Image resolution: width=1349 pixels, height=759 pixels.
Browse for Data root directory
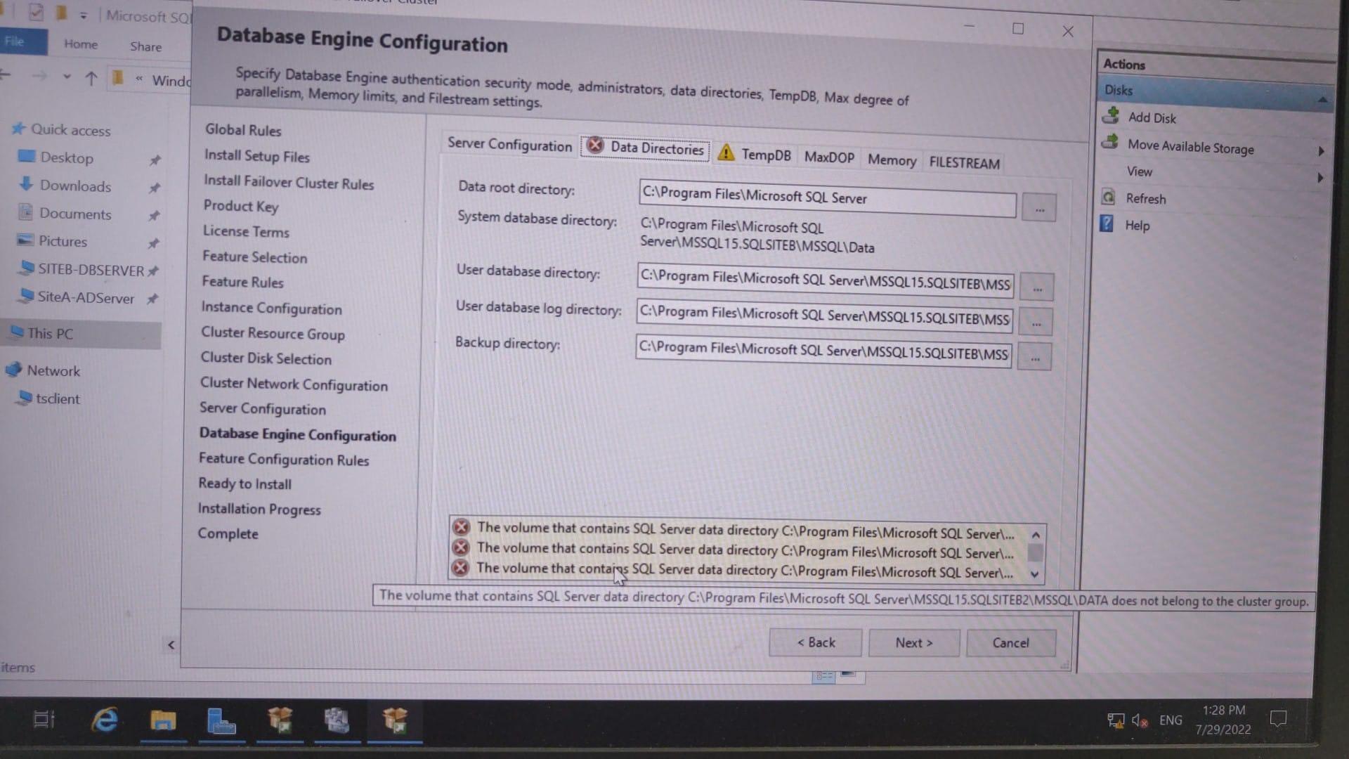[1039, 209]
